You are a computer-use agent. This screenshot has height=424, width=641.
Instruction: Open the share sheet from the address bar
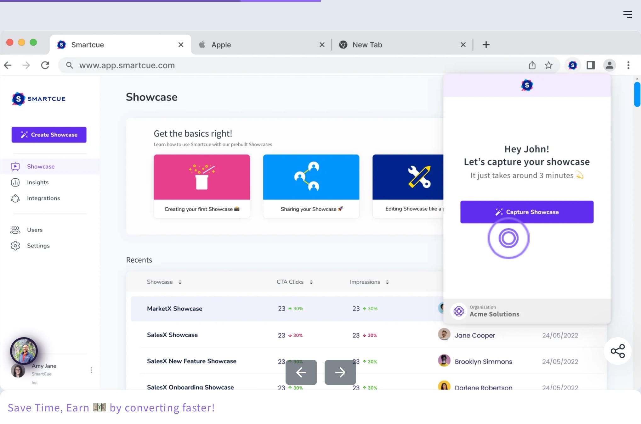coord(532,65)
